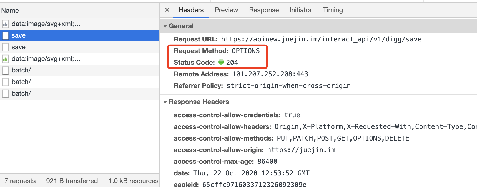Select the second save request row

(x=79, y=47)
